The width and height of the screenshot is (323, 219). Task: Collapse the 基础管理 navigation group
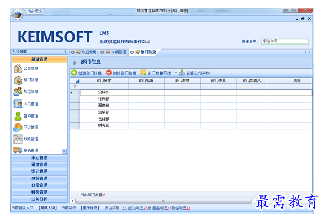click(x=40, y=59)
